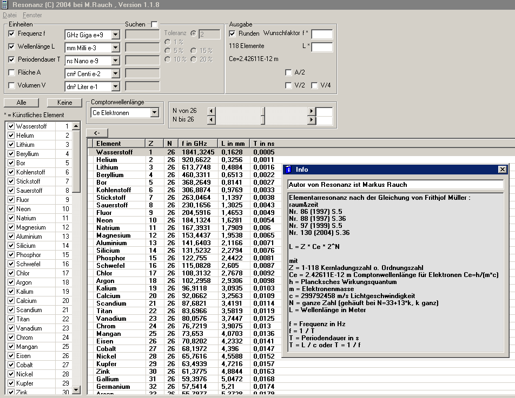This screenshot has height=398, width=515.
Task: Click the Alle button
Action: (x=21, y=103)
